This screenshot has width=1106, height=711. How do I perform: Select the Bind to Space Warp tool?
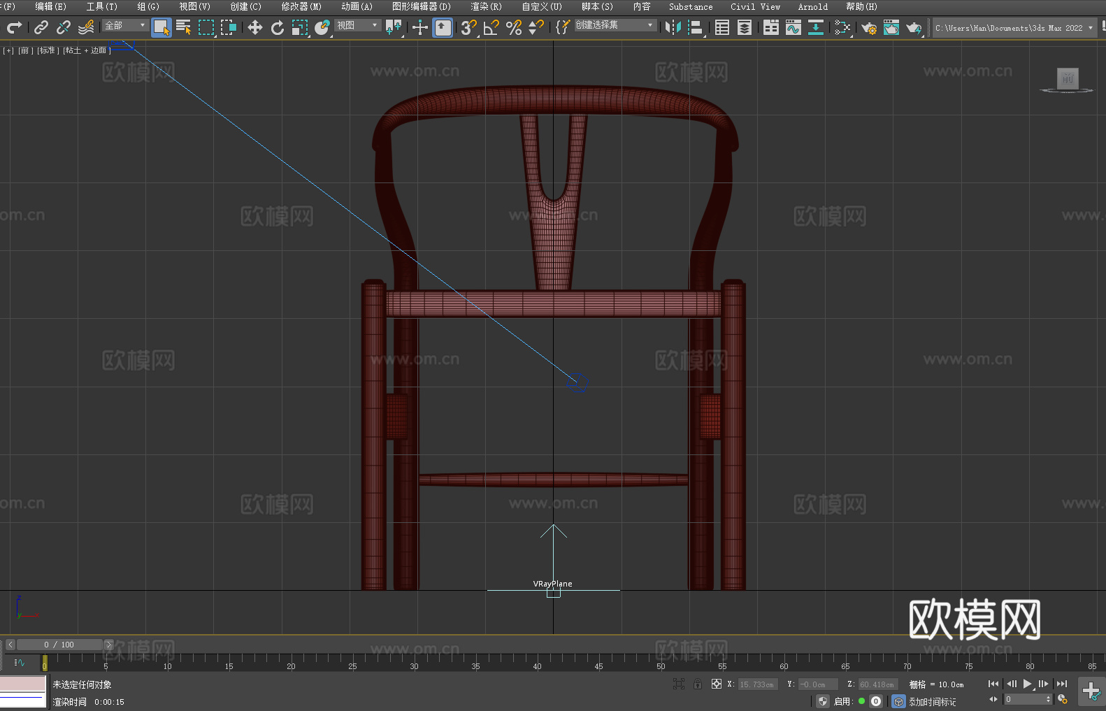[86, 27]
